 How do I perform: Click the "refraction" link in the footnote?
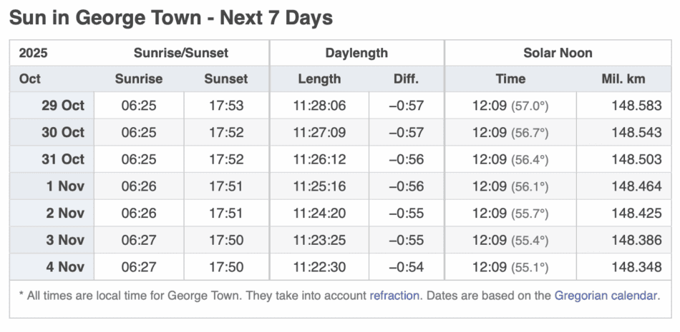(x=394, y=295)
